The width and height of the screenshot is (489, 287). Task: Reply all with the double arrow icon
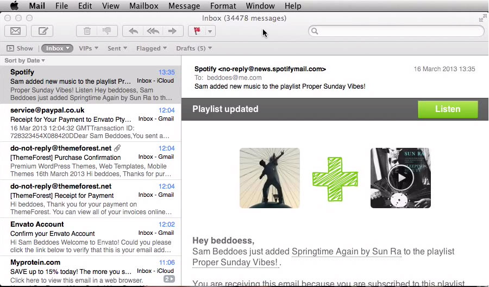(x=153, y=31)
